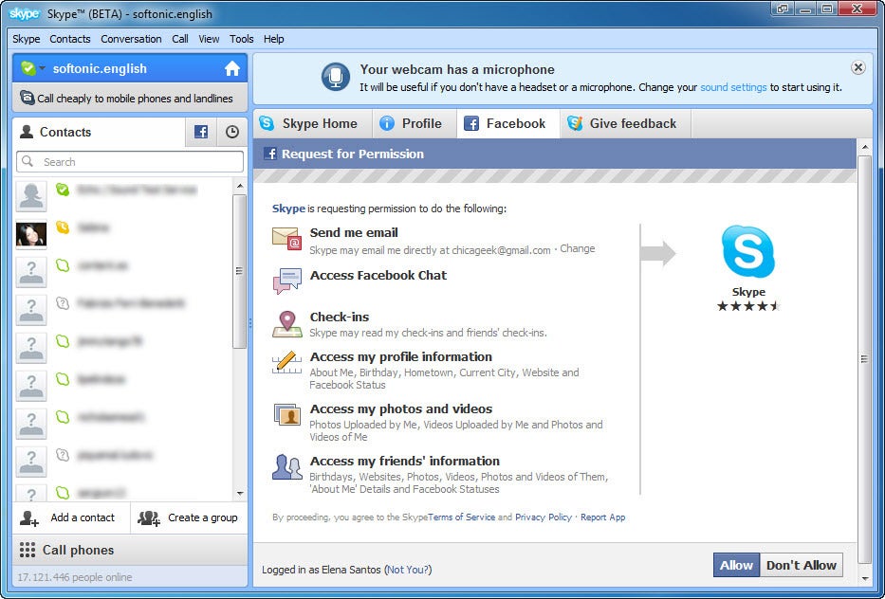Select the contact with the woman's photo
Screen dimensions: 885x599
(31, 234)
